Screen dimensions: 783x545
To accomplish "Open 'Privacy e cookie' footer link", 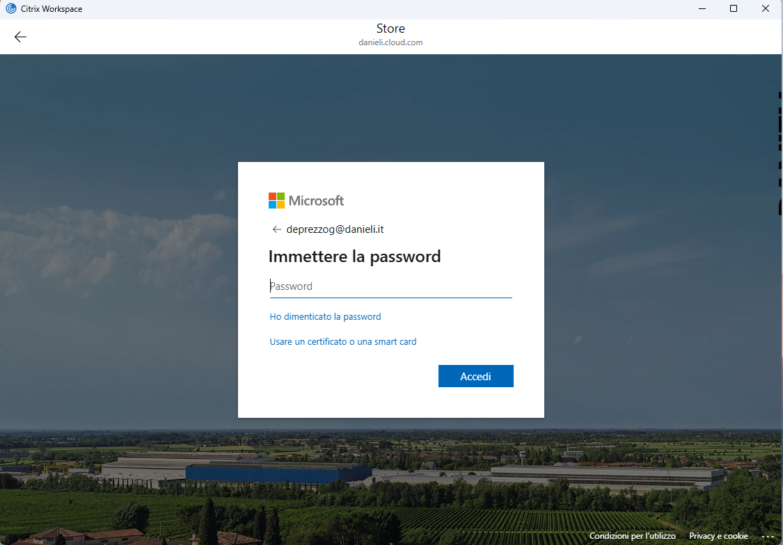I will pyautogui.click(x=718, y=536).
